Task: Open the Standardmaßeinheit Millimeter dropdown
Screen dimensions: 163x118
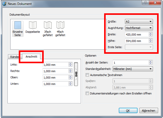Action: [x=133, y=69]
